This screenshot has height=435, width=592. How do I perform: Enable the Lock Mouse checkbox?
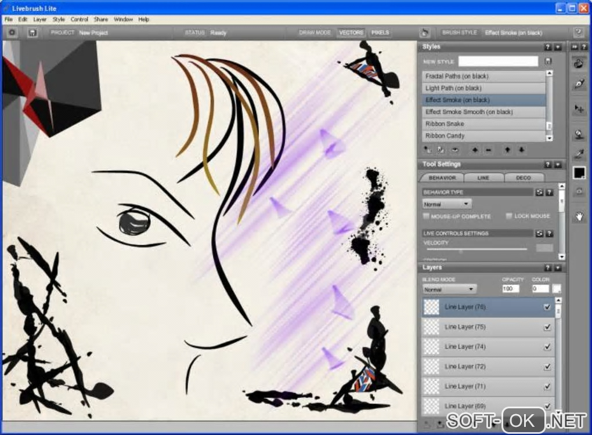pos(509,216)
